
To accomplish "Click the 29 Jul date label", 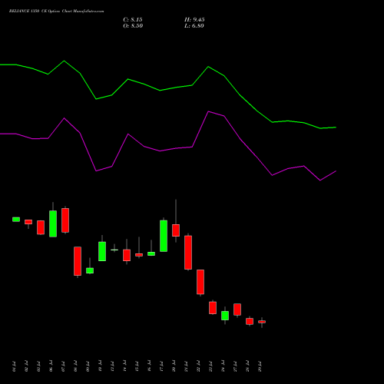I will click(260, 366).
